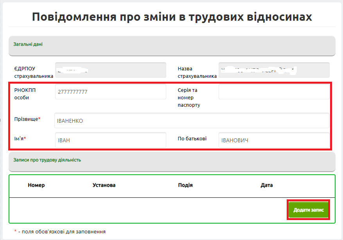
Task: Collapse the Загальні дані section header
Action: pyautogui.click(x=172, y=45)
